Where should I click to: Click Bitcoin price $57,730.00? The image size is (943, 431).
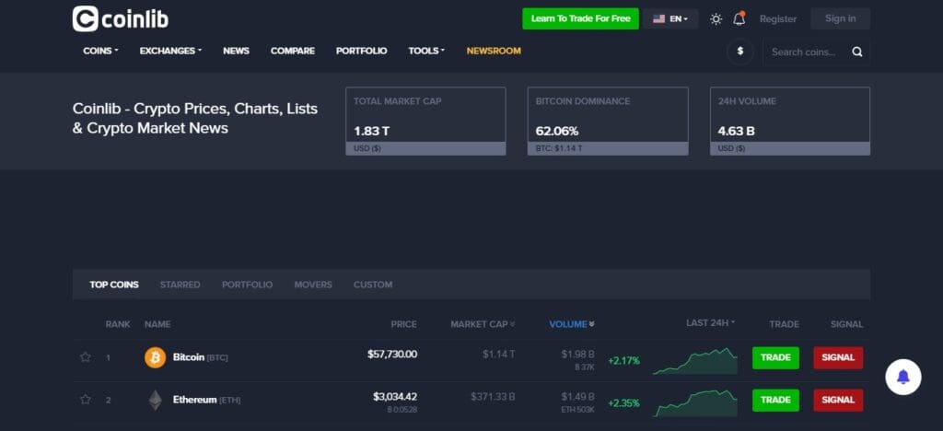point(392,354)
